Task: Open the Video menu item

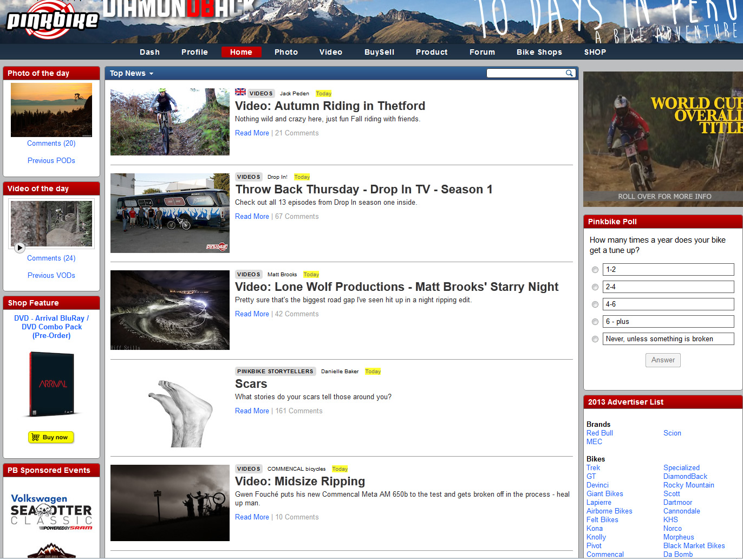Action: pos(331,52)
